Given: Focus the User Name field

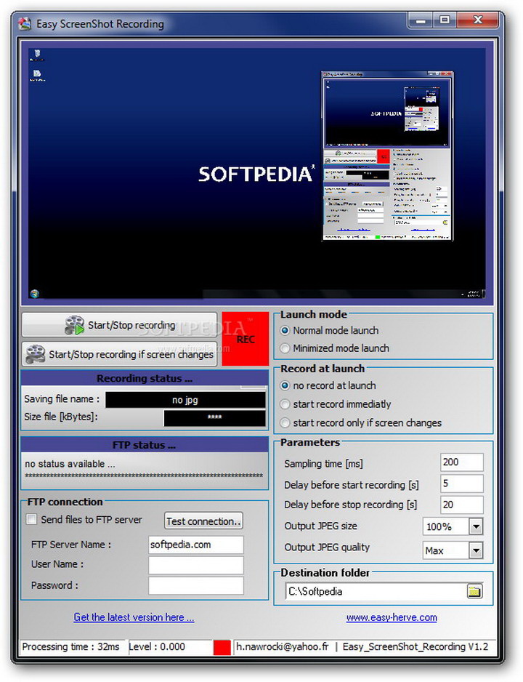Looking at the screenshot, I should (196, 565).
